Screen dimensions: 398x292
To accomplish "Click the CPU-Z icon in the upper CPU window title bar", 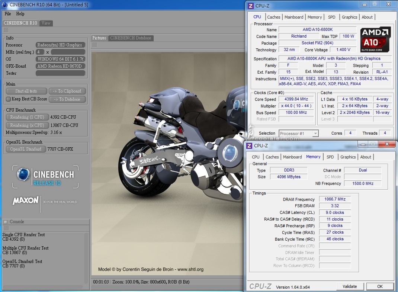I will click(x=251, y=6).
